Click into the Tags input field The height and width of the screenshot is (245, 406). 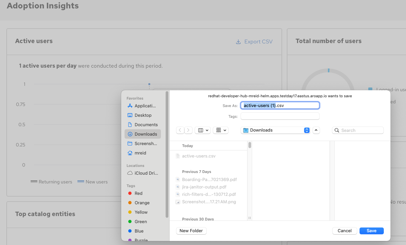click(280, 116)
